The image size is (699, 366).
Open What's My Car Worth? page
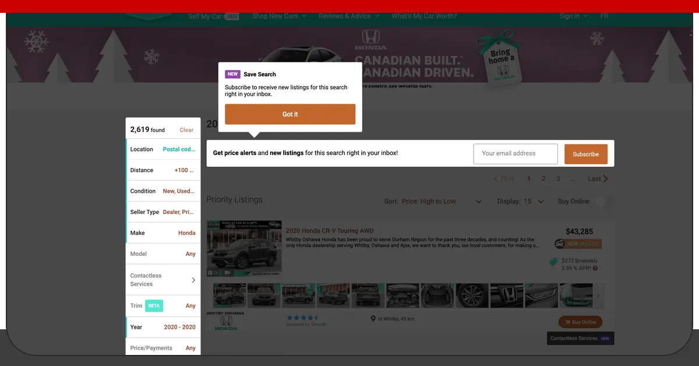(x=424, y=16)
